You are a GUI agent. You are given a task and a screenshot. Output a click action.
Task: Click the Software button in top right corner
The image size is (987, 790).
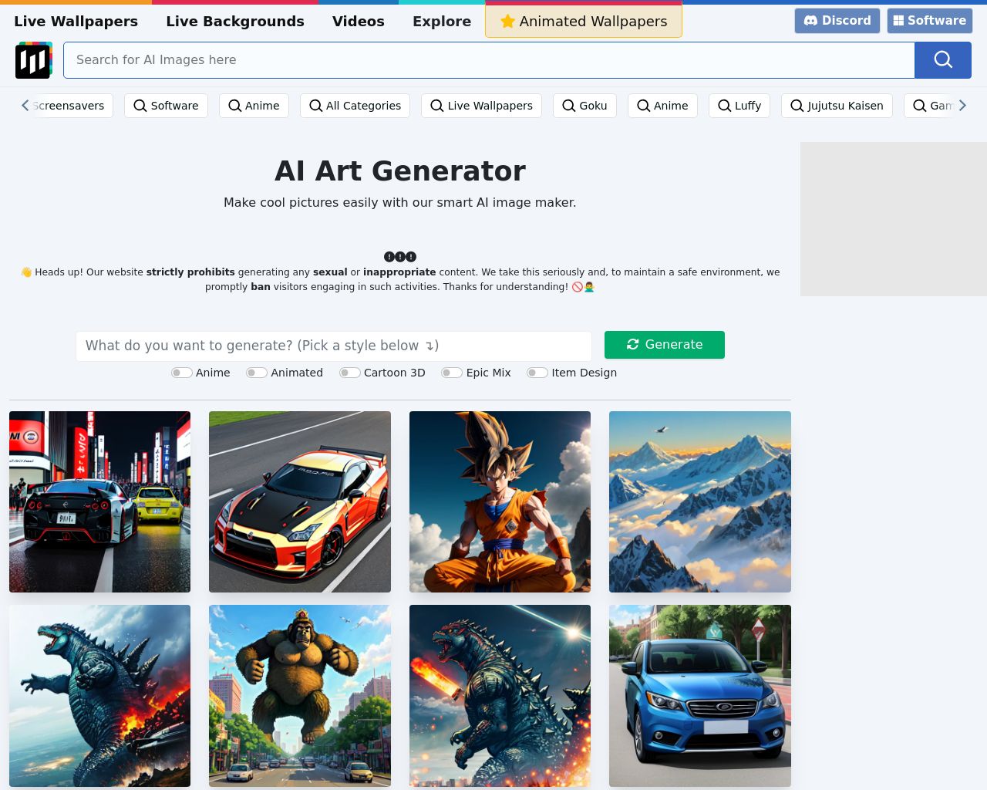(929, 21)
